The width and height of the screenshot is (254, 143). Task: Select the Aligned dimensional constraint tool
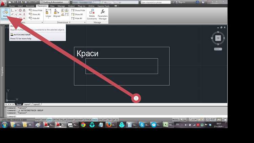pos(57,13)
